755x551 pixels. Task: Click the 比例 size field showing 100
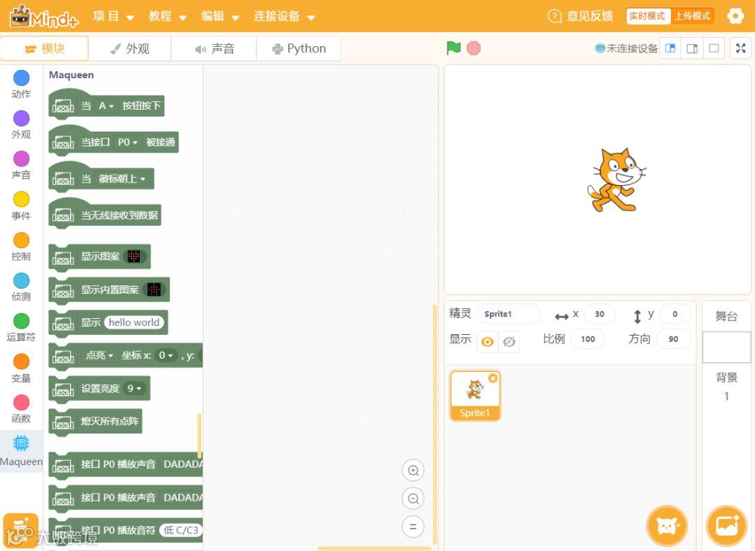(588, 339)
